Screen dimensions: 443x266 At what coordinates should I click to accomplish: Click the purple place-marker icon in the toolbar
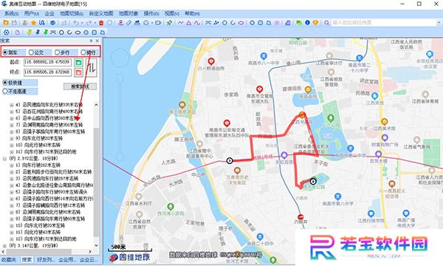(x=120, y=23)
